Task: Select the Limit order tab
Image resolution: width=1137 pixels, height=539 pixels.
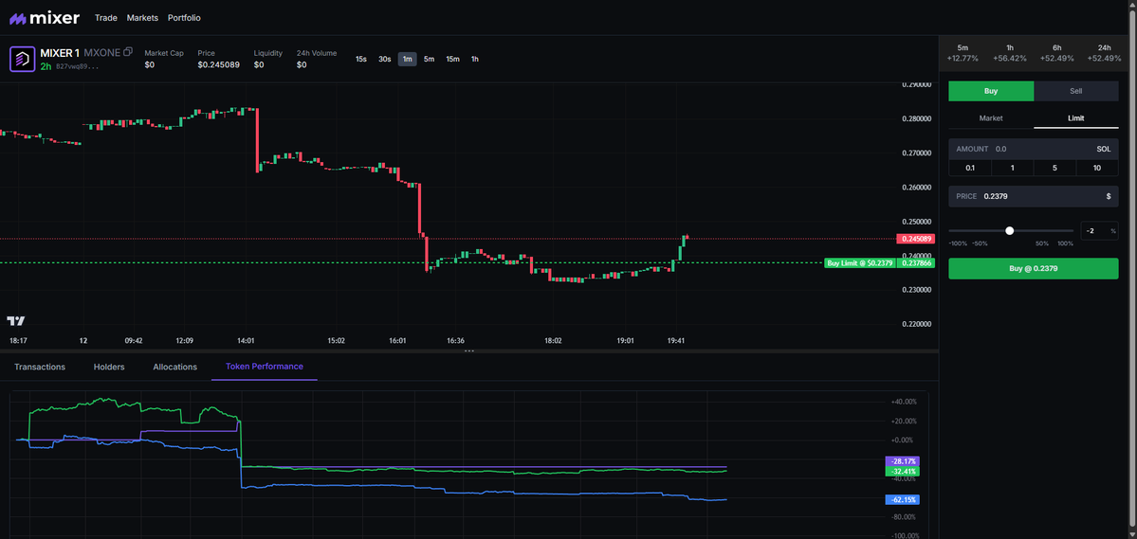Action: [x=1076, y=118]
